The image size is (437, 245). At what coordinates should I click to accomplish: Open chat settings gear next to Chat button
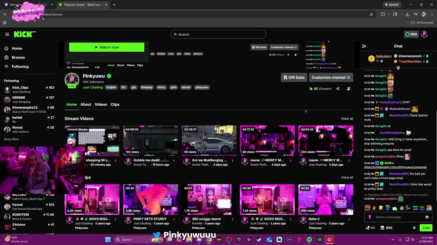point(414,228)
